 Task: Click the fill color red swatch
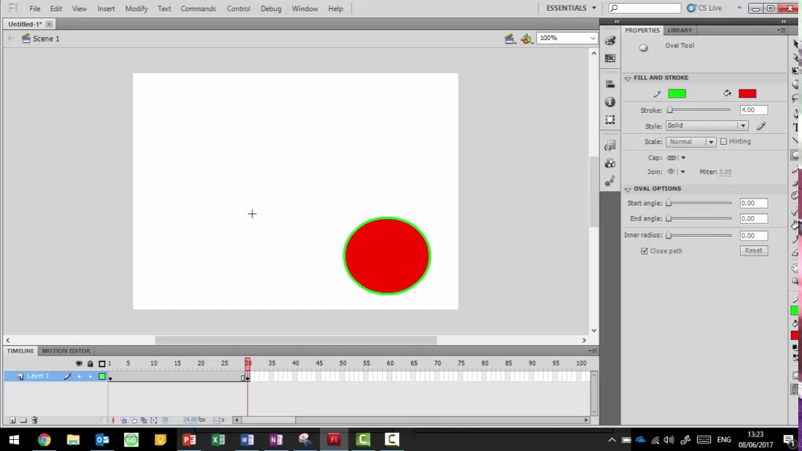tap(747, 94)
